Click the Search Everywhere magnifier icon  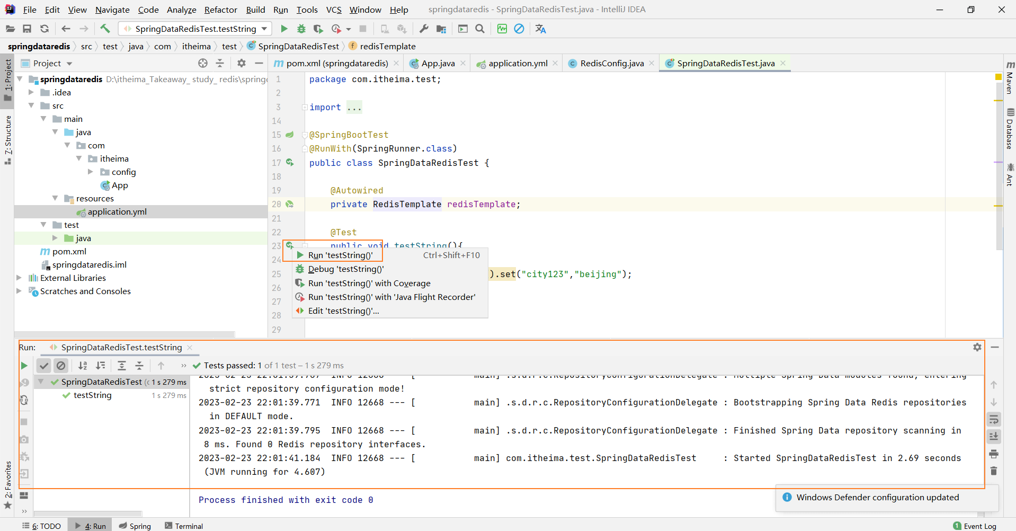pos(480,29)
